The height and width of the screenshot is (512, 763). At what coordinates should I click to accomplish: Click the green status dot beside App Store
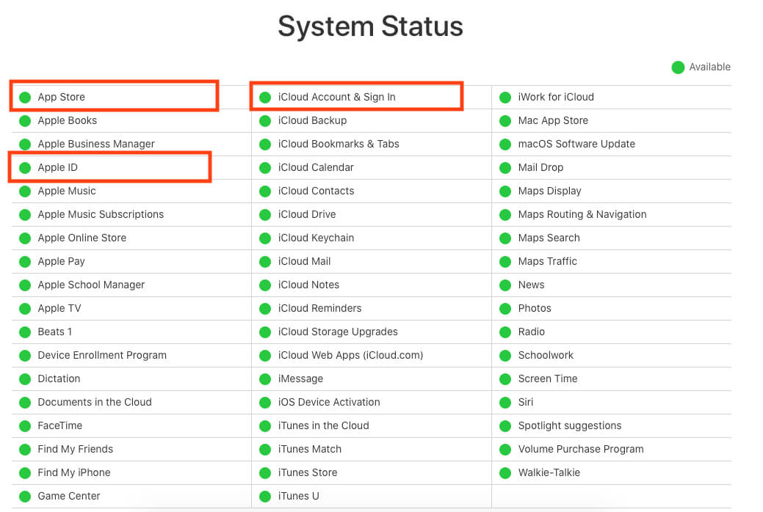pyautogui.click(x=25, y=98)
